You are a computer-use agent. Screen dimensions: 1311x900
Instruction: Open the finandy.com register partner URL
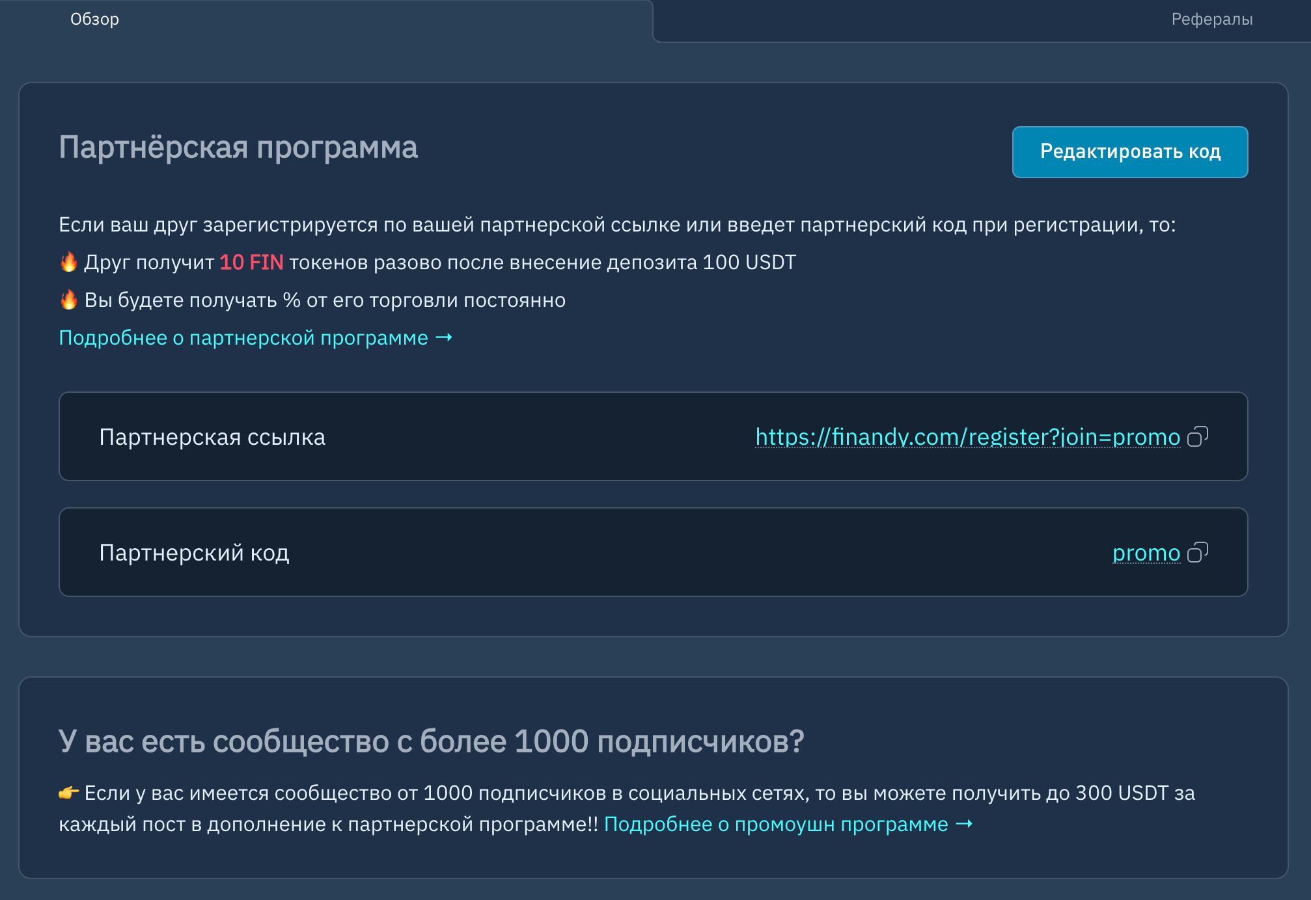point(967,437)
